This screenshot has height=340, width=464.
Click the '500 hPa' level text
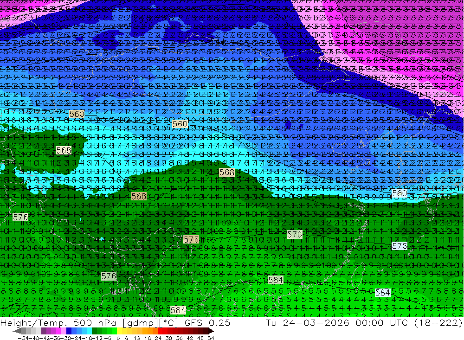(96, 322)
